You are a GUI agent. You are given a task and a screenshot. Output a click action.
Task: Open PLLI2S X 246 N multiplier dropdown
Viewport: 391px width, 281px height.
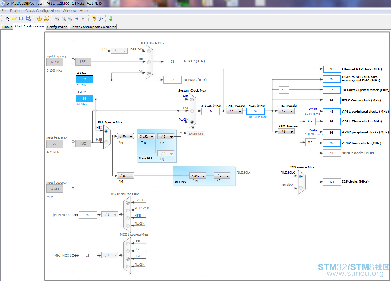tap(198, 176)
